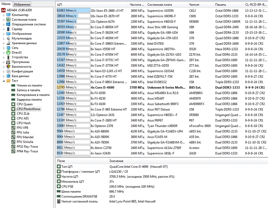Screen dimensions: 268x208
Task: Open the CPU Queen benchmark icon
Action: [13, 104]
